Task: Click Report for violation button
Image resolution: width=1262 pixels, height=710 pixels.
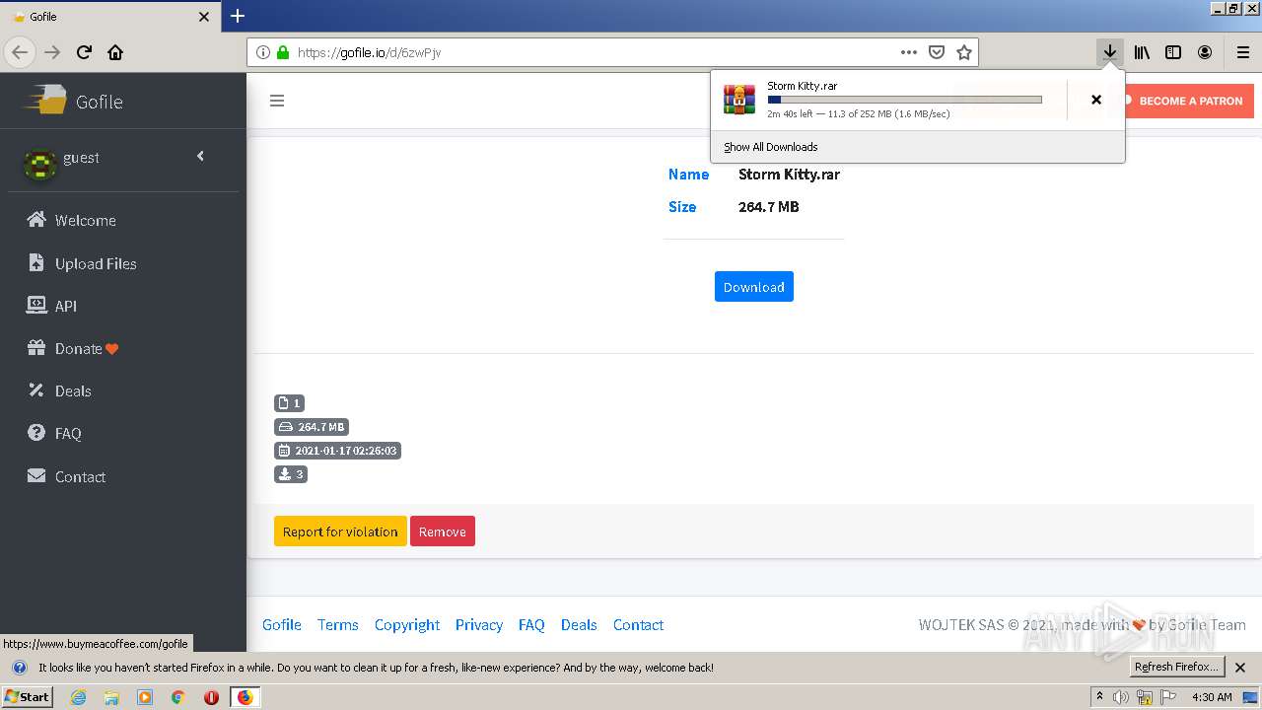Action: pyautogui.click(x=340, y=532)
